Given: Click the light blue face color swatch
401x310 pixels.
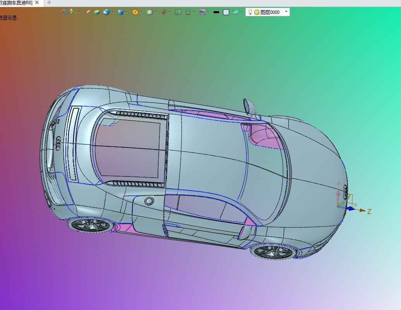Looking at the screenshot, I should point(226,12).
